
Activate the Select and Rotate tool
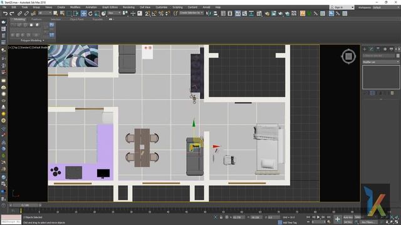pyautogui.click(x=90, y=13)
